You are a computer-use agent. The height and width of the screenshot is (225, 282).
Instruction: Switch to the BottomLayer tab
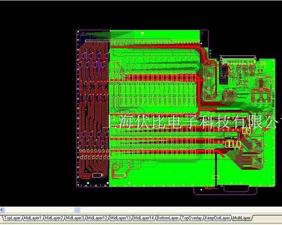[168, 218]
